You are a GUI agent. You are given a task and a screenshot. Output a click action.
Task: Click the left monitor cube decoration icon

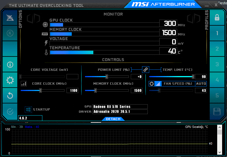tap(33, 18)
